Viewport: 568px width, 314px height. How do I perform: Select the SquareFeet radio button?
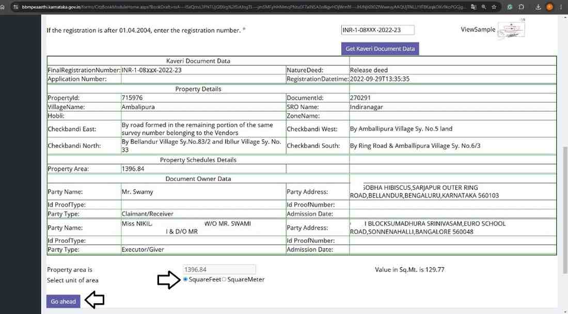(186, 279)
